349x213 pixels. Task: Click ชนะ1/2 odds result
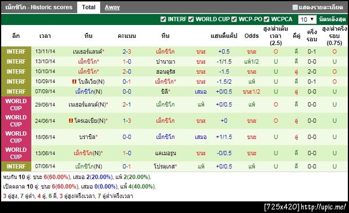(x=251, y=92)
